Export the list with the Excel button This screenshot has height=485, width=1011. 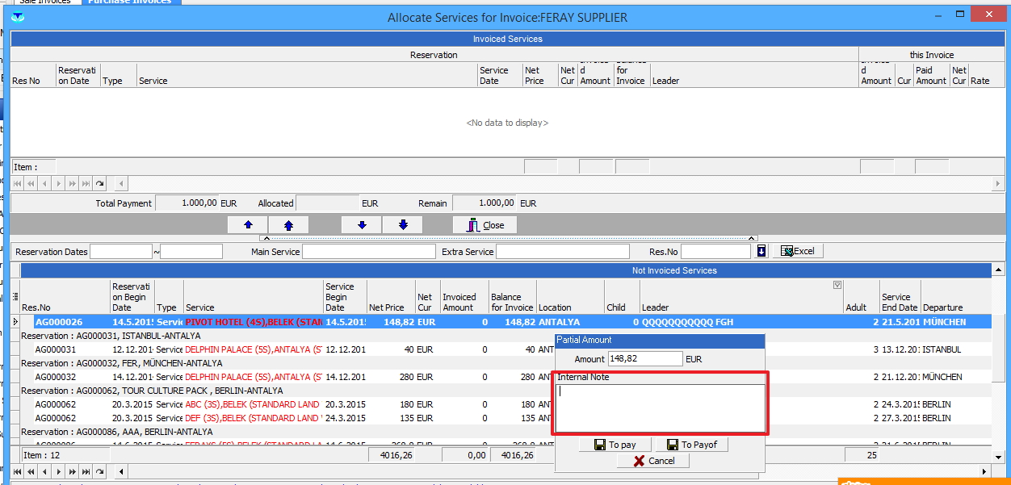pyautogui.click(x=797, y=251)
